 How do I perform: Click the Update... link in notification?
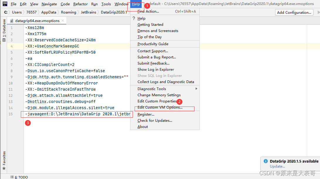click(277, 166)
